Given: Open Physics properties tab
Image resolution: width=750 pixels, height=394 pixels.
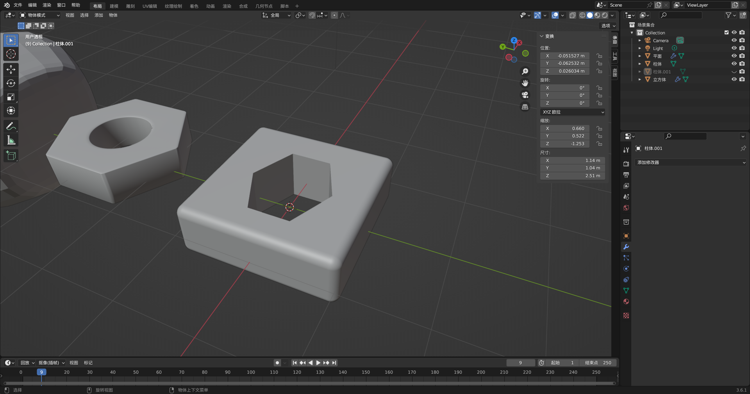Looking at the screenshot, I should [x=626, y=269].
